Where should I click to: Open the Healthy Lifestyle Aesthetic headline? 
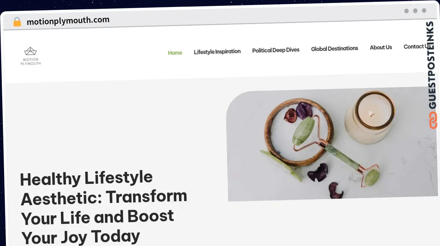(104, 207)
